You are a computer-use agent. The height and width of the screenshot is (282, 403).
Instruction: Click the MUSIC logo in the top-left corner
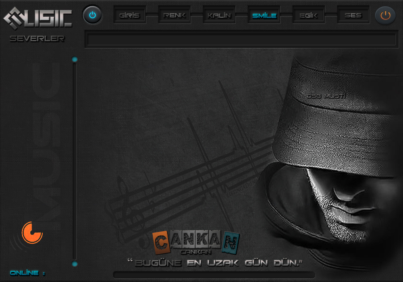point(38,17)
